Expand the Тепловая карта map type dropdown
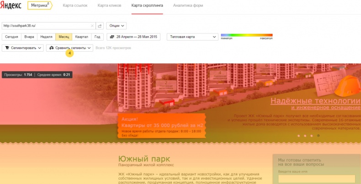361x184 pixels. 192,37
